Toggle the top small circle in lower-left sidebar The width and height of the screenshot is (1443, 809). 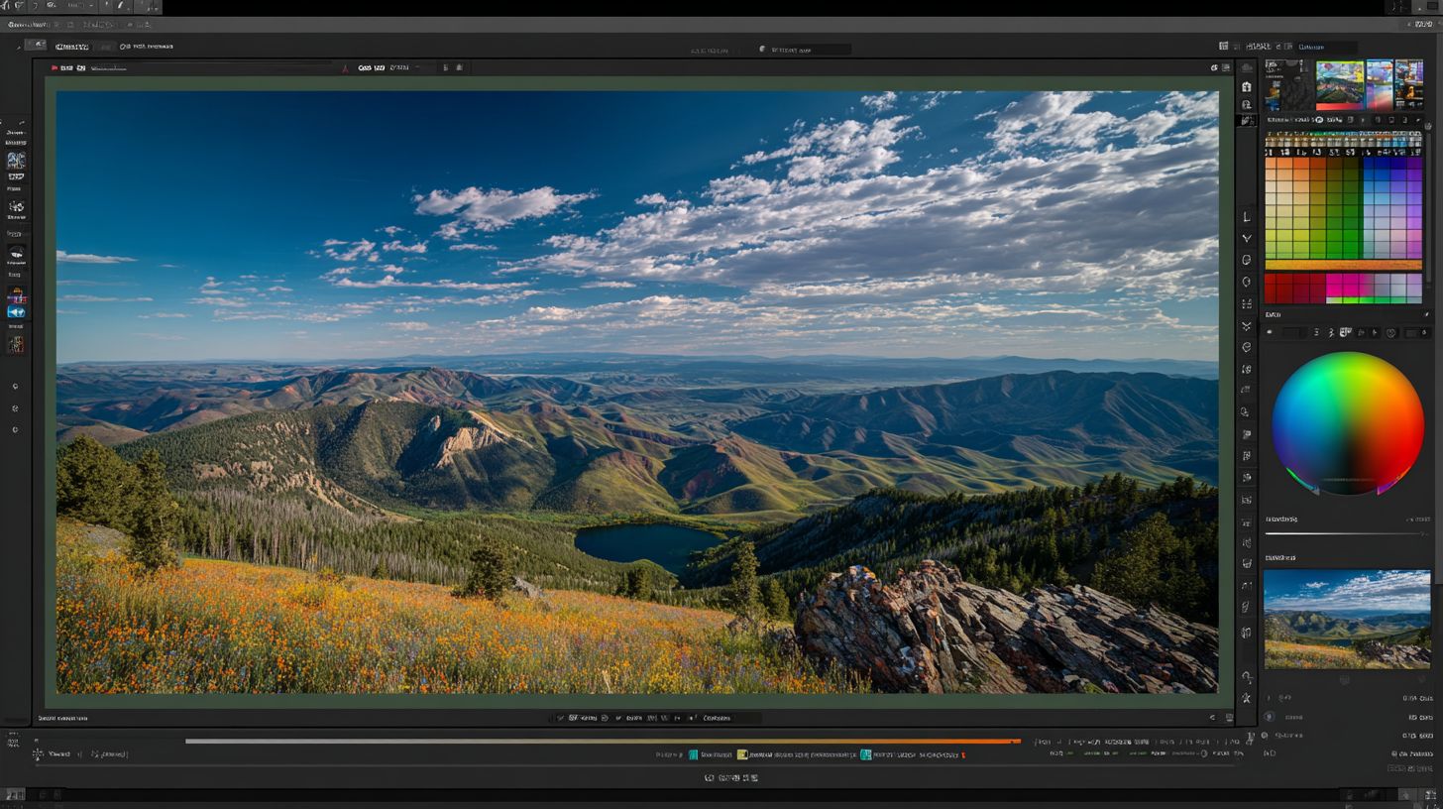pyautogui.click(x=15, y=387)
